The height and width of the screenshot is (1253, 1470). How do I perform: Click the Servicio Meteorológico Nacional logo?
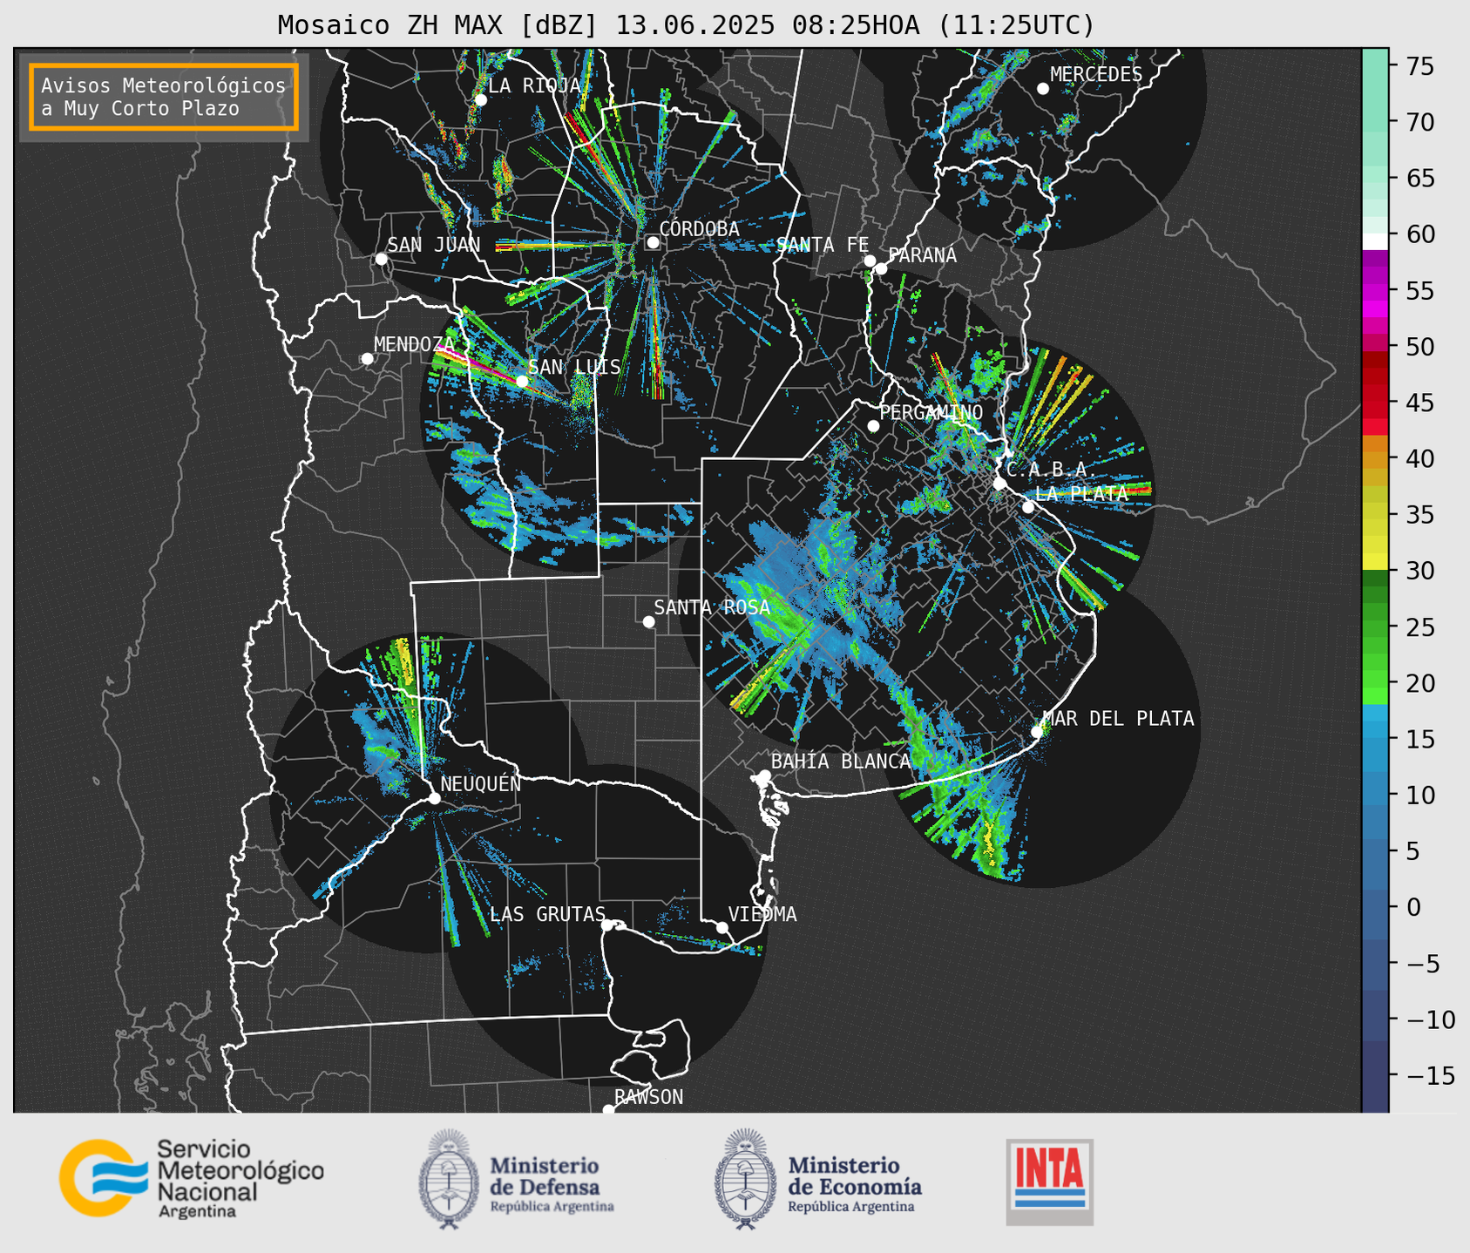click(x=192, y=1177)
